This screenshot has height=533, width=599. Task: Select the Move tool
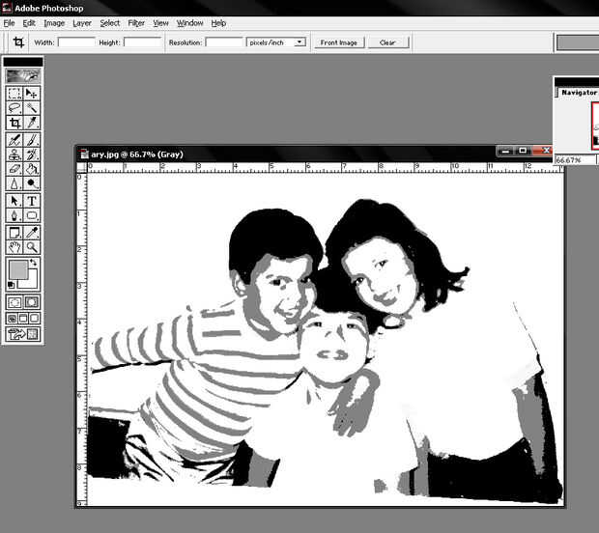[32, 94]
